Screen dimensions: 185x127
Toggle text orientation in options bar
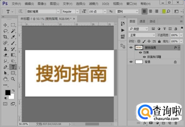click(x=20, y=11)
